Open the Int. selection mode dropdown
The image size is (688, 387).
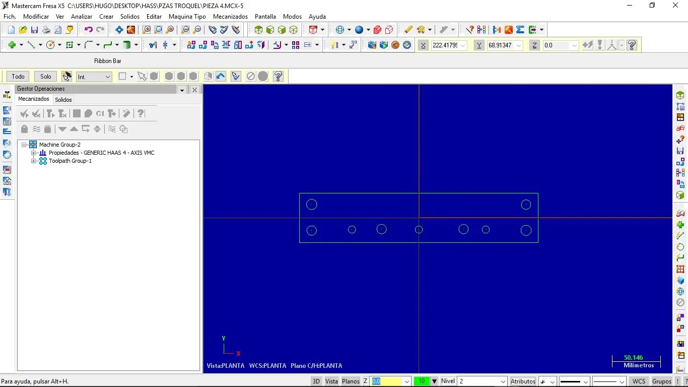(108, 77)
